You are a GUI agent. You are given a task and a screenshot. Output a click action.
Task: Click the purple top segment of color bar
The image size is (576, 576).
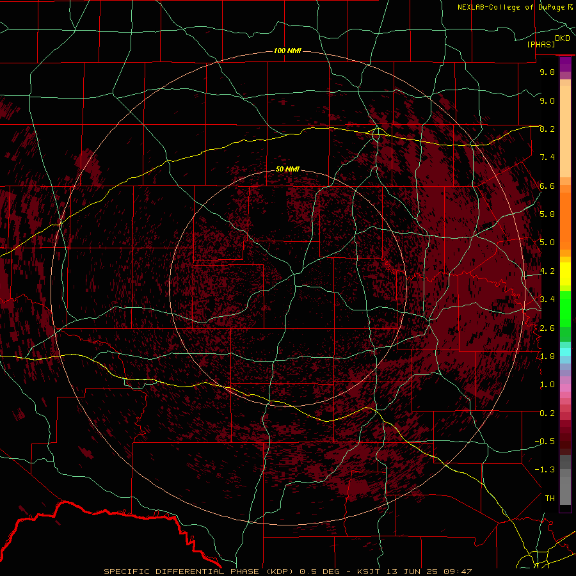565,64
